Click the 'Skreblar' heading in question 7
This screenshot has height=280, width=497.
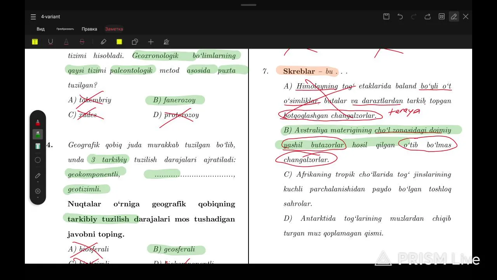(x=299, y=71)
